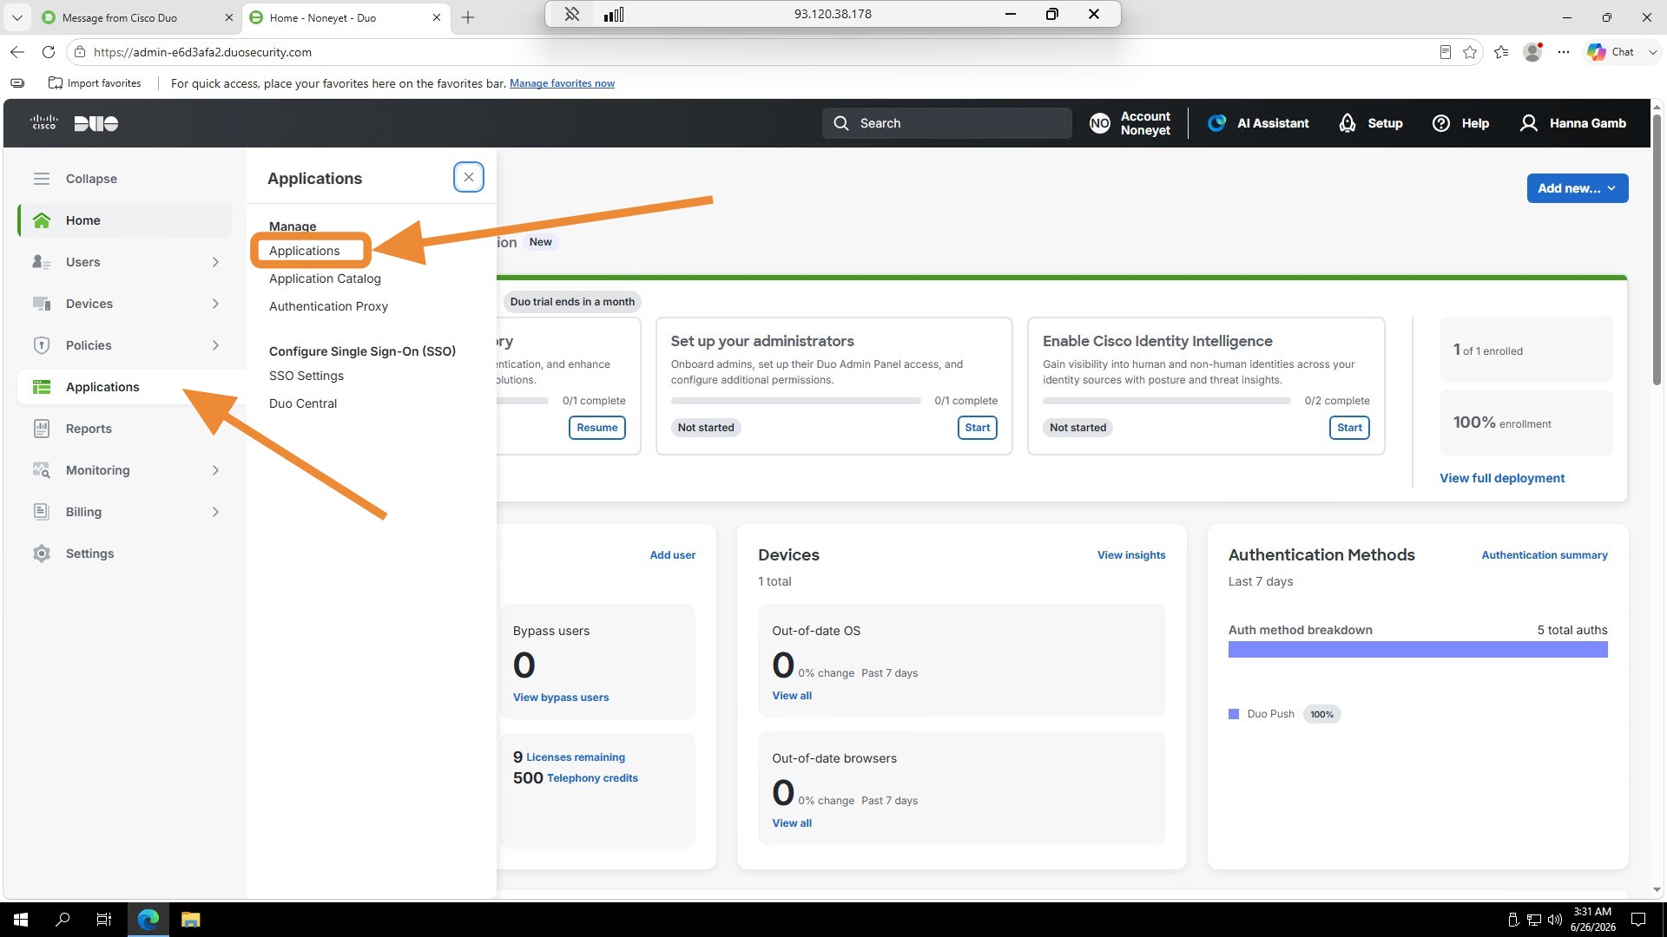Expand the Chat sidebar dropdown arrow
This screenshot has width=1667, height=937.
[x=1652, y=52]
